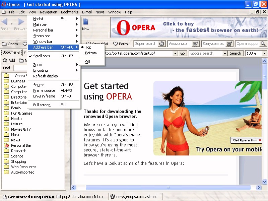Click in the bookmarks Find field

point(20,68)
